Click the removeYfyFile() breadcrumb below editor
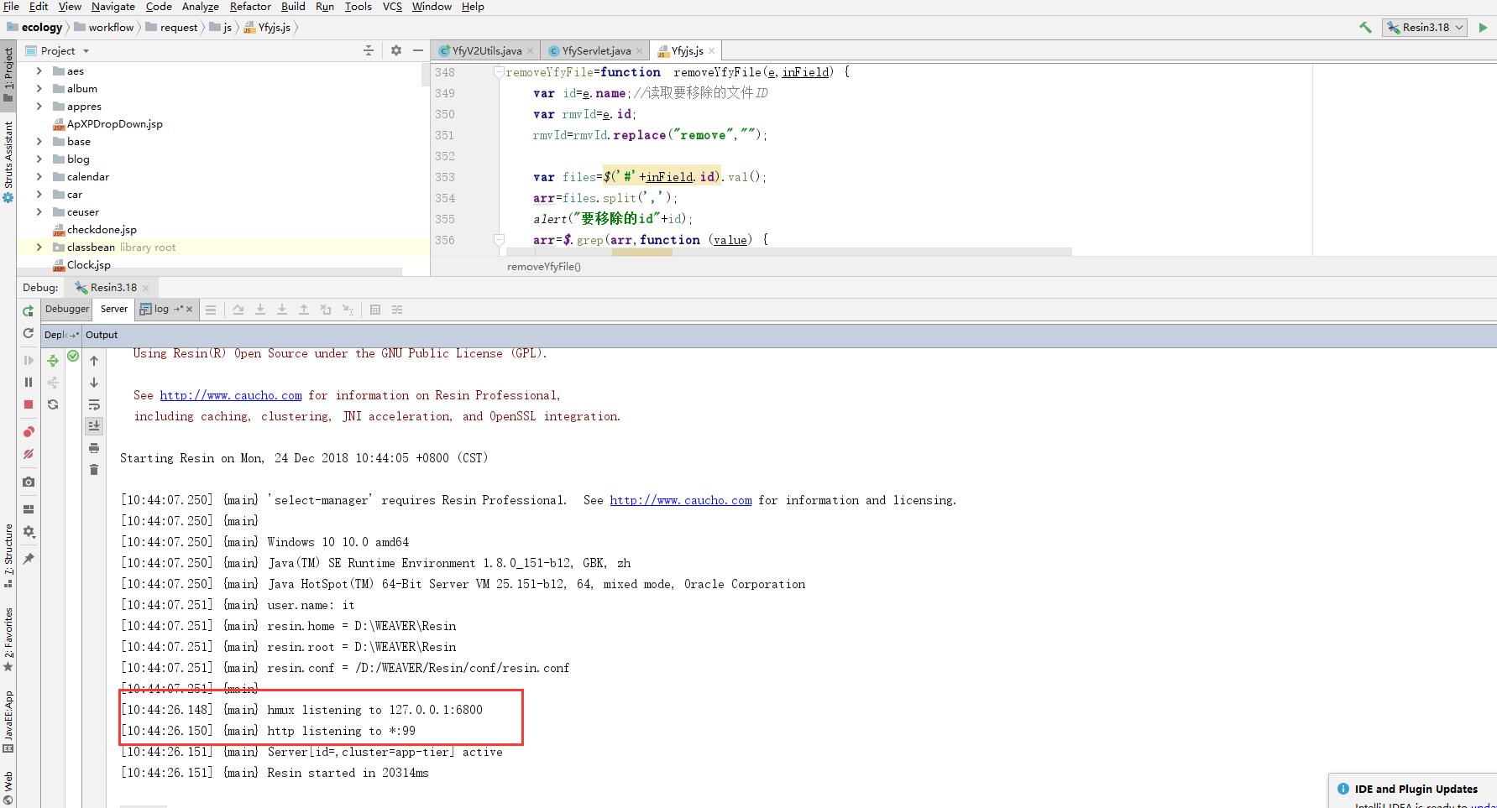This screenshot has height=808, width=1497. pyautogui.click(x=543, y=266)
